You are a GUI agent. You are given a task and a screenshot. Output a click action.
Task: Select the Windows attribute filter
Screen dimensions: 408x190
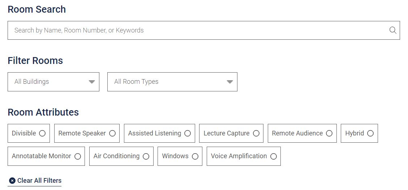[x=180, y=156]
